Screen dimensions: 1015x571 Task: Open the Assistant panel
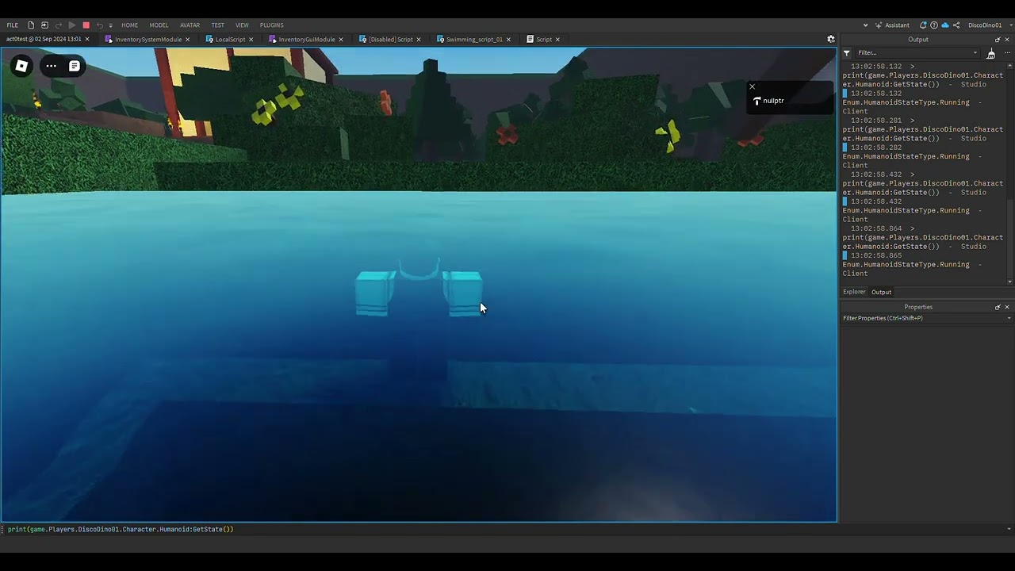point(891,25)
